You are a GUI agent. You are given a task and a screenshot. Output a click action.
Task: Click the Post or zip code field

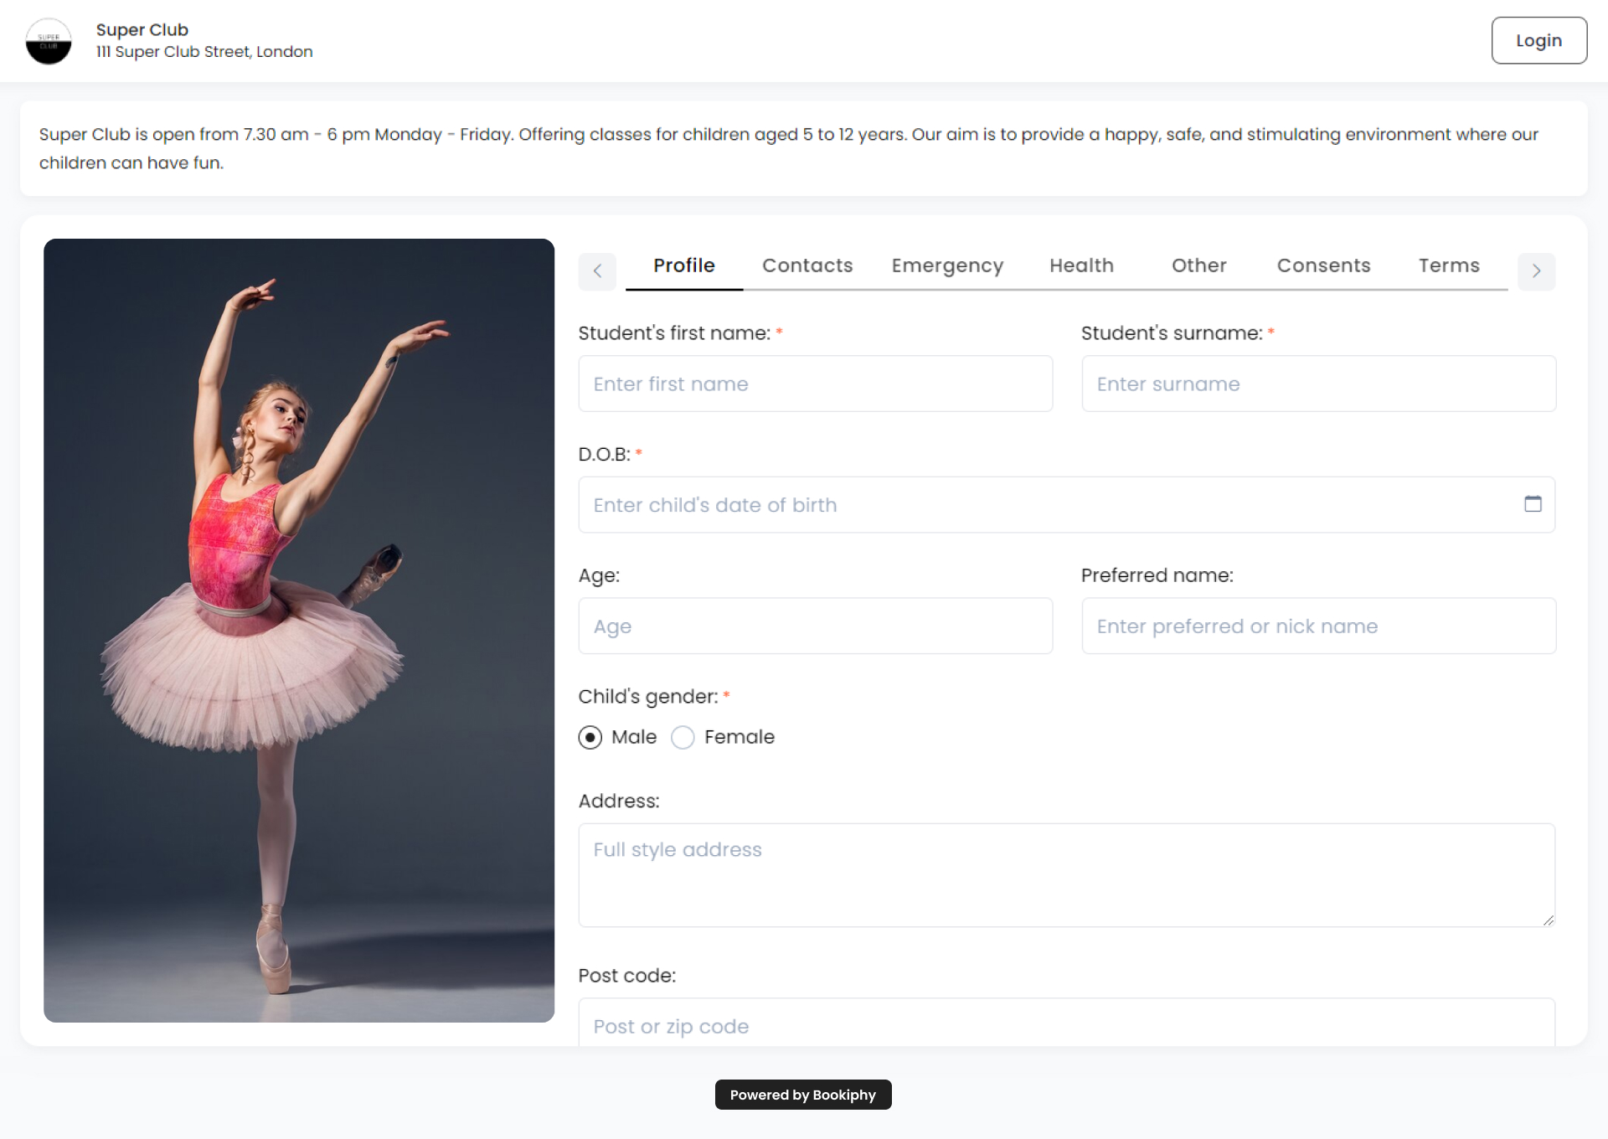point(1065,1026)
